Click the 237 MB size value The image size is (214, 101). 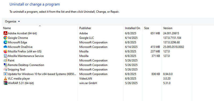pyautogui.click(x=155, y=51)
